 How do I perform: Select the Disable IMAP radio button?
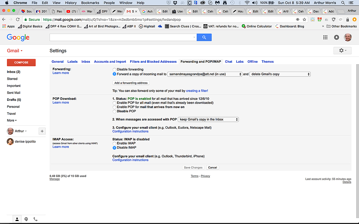coord(114,148)
